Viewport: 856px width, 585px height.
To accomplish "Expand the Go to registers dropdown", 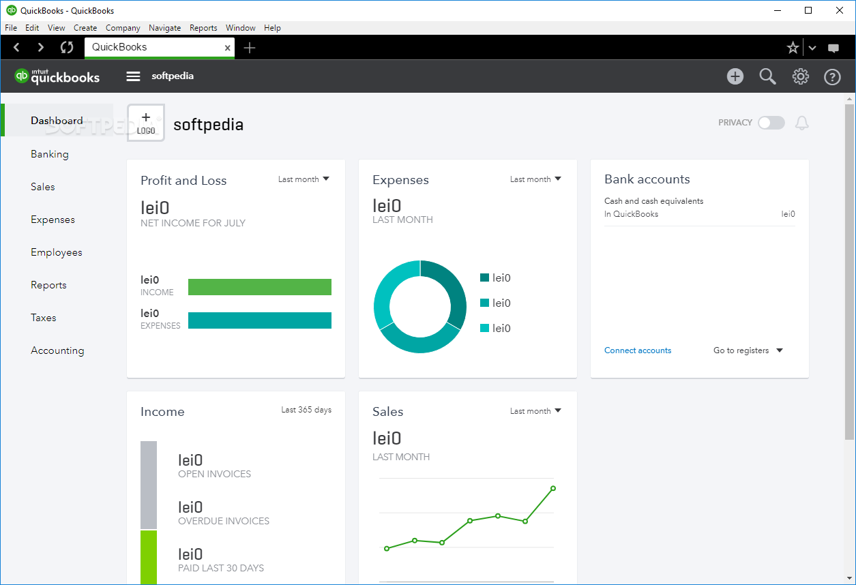I will 747,350.
